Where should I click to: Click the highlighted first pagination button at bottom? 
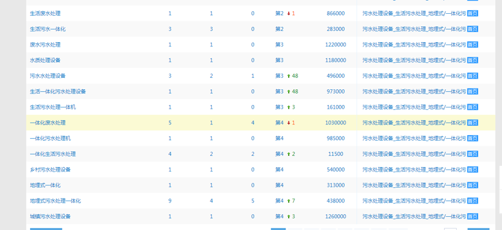[x=278, y=229]
